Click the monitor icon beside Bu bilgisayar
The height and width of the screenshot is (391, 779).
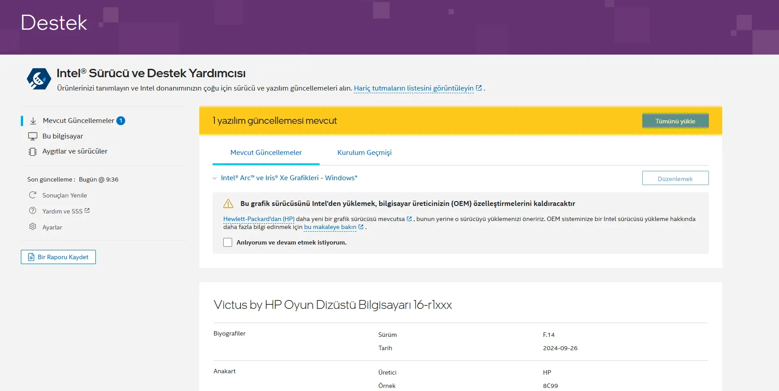pos(33,136)
